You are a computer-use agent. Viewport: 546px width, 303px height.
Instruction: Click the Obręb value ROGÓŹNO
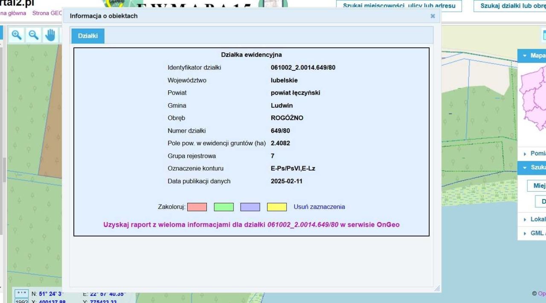click(287, 118)
